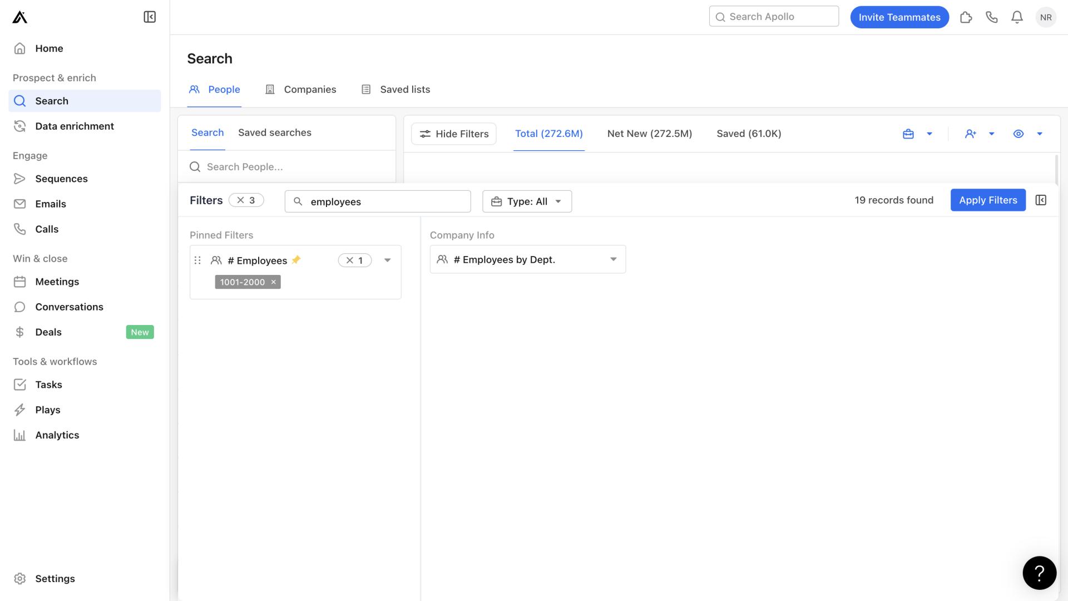1068x601 pixels.
Task: Collapse the # Employees filter arrow
Action: coord(388,260)
